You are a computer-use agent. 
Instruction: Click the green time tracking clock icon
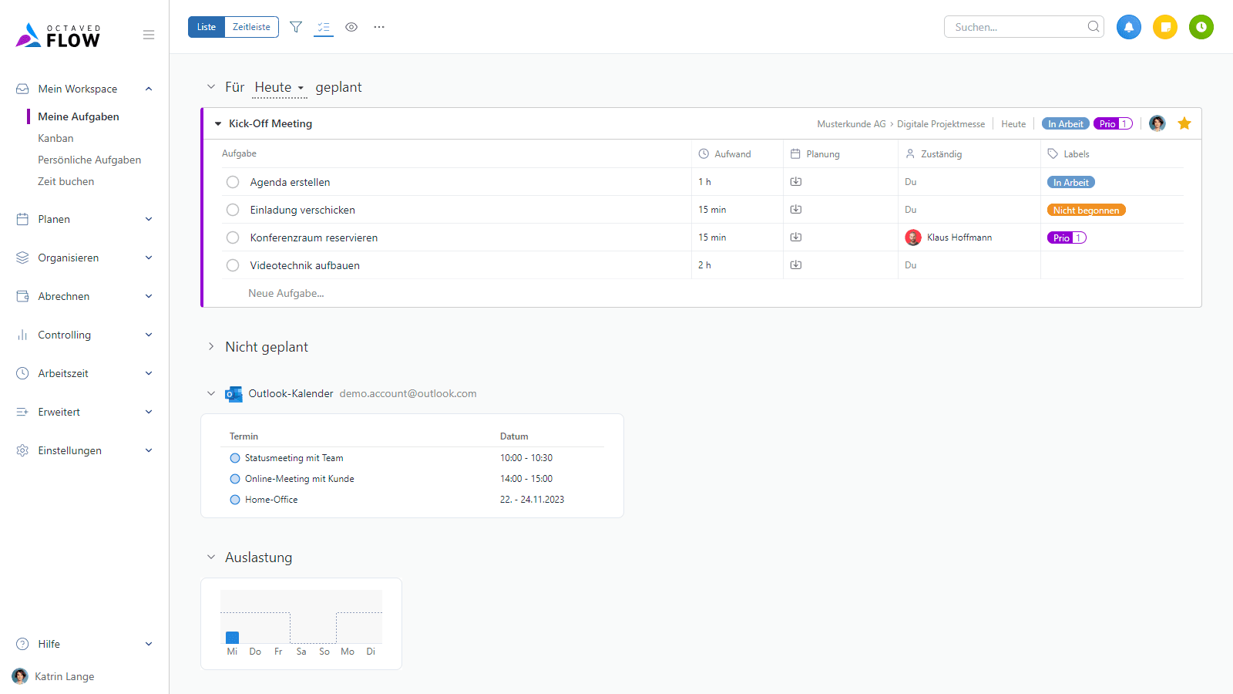[x=1201, y=27]
